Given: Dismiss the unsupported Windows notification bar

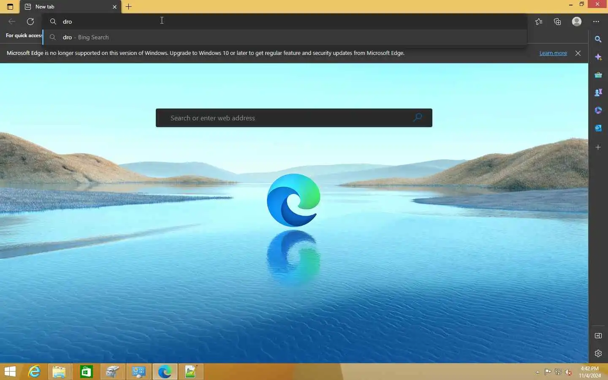Looking at the screenshot, I should click(x=578, y=53).
